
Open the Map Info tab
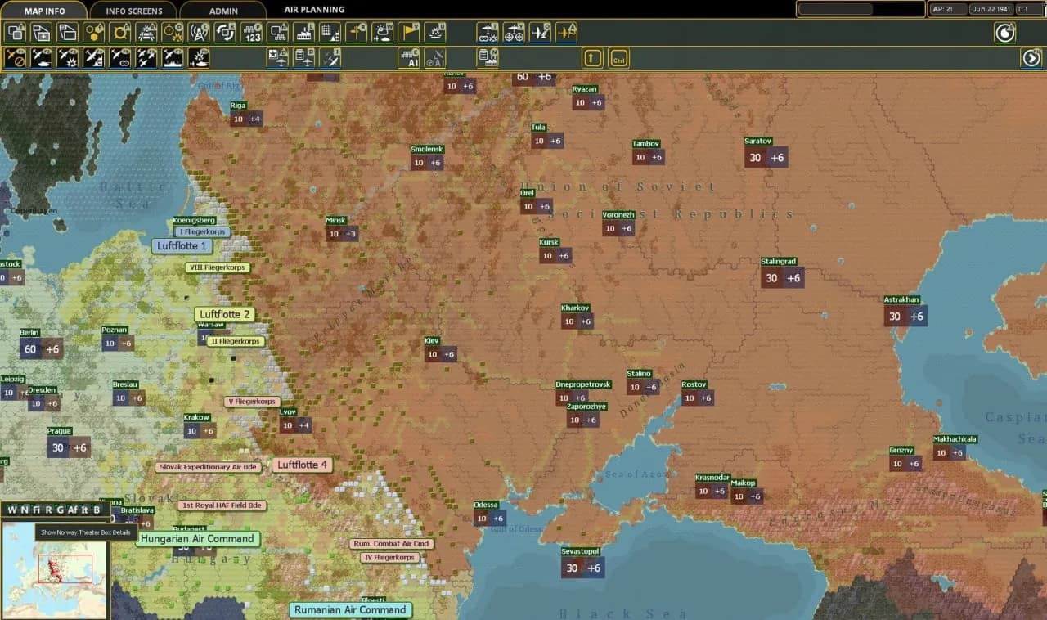(44, 10)
